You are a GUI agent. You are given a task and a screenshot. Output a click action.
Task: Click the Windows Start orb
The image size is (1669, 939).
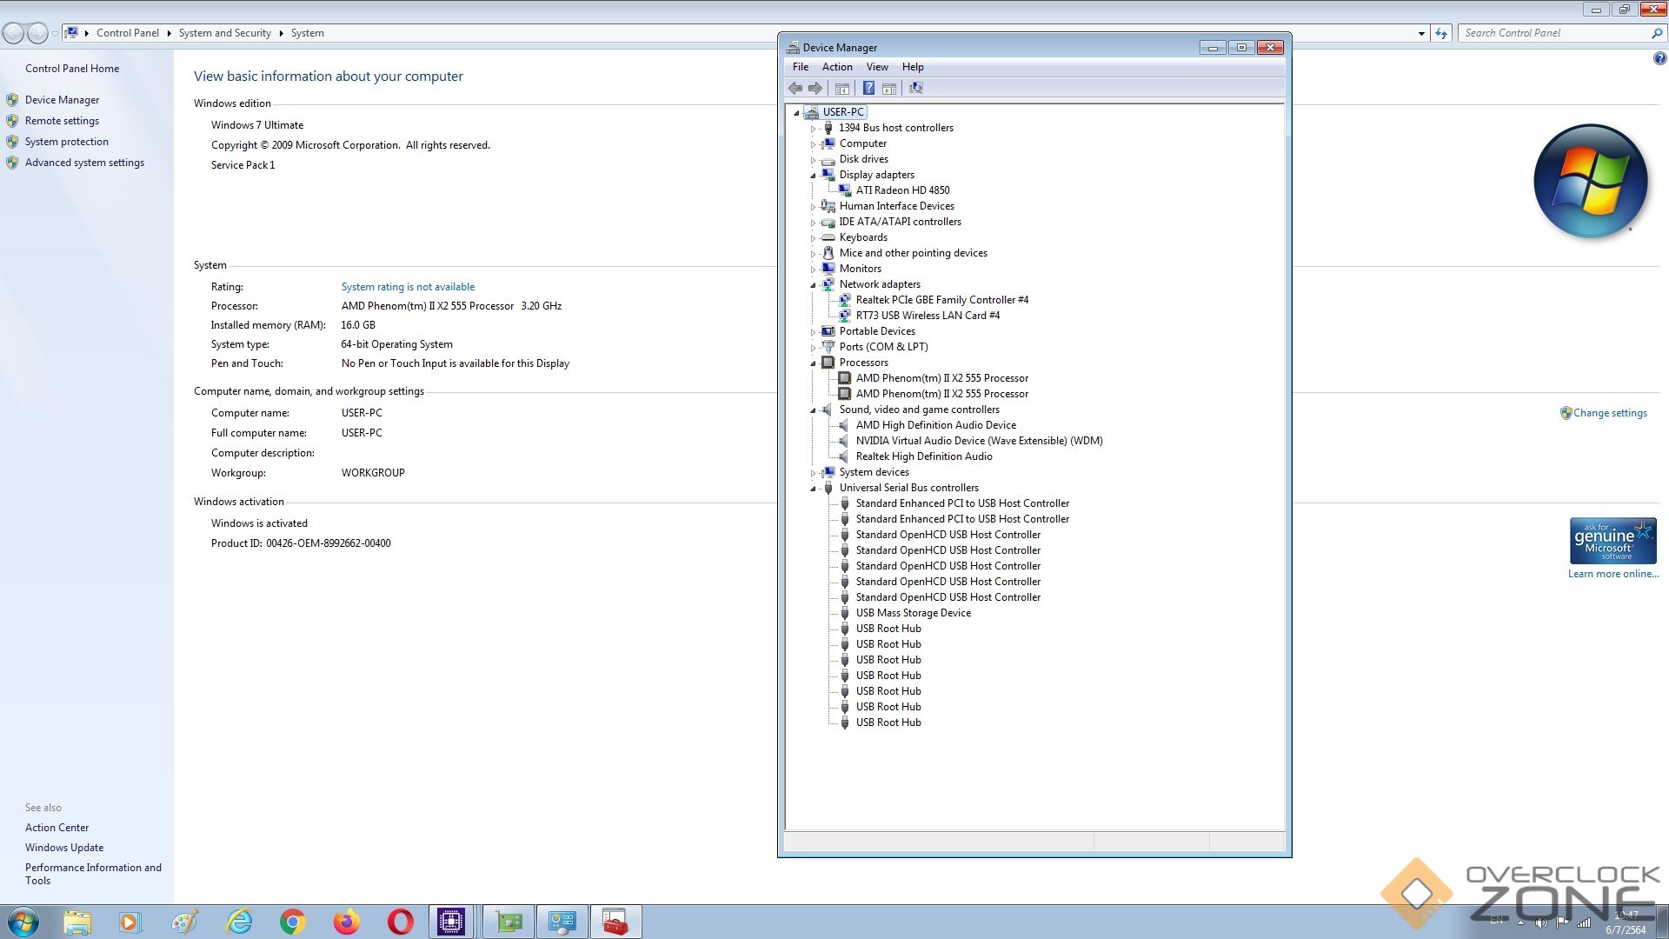23,922
